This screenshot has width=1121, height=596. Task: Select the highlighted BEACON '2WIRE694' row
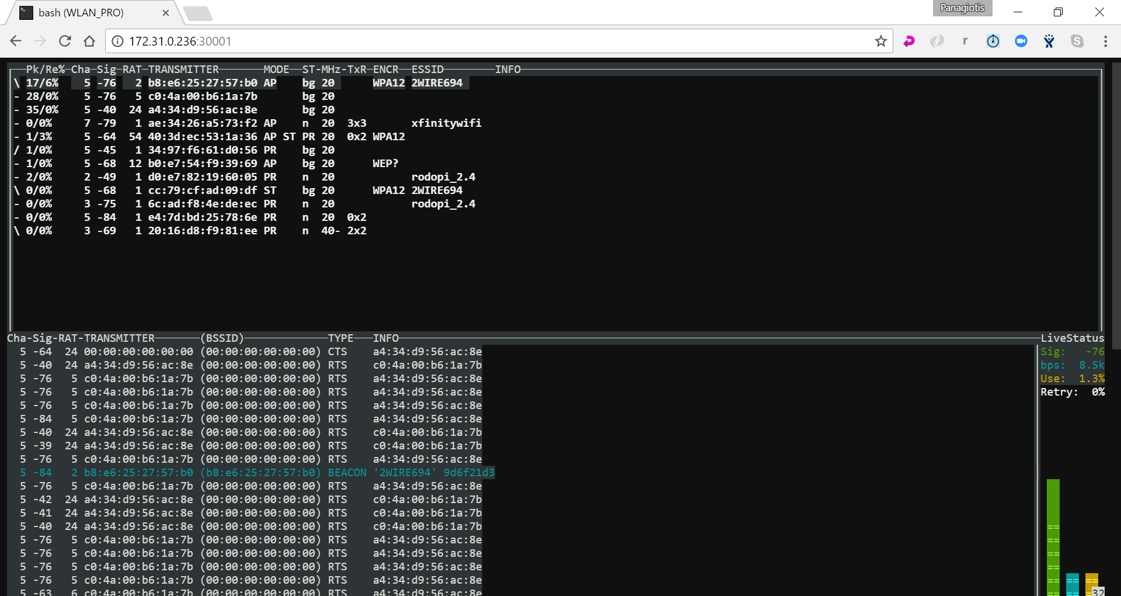(257, 472)
